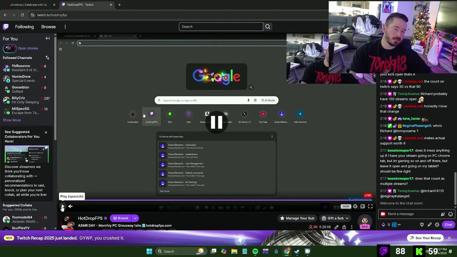The height and width of the screenshot is (257, 457).
Task: Dismiss the Suggested Collaborators card
Action: point(46,132)
